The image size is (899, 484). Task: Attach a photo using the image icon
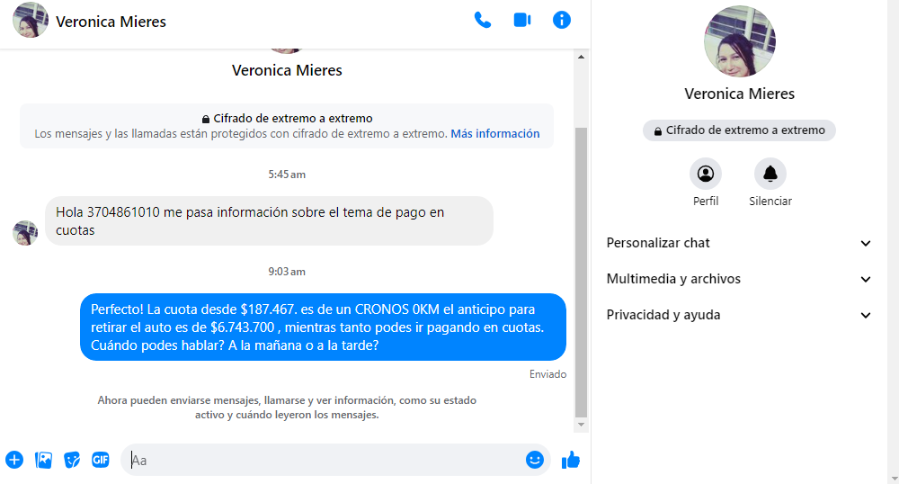43,460
